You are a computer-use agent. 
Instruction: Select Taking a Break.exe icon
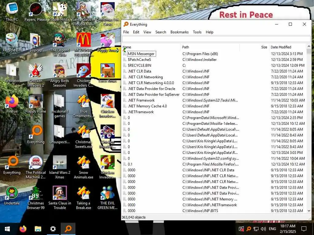(x=83, y=198)
